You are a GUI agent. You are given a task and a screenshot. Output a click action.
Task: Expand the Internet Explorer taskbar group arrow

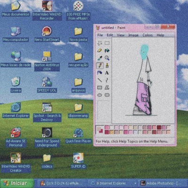pos(135,183)
